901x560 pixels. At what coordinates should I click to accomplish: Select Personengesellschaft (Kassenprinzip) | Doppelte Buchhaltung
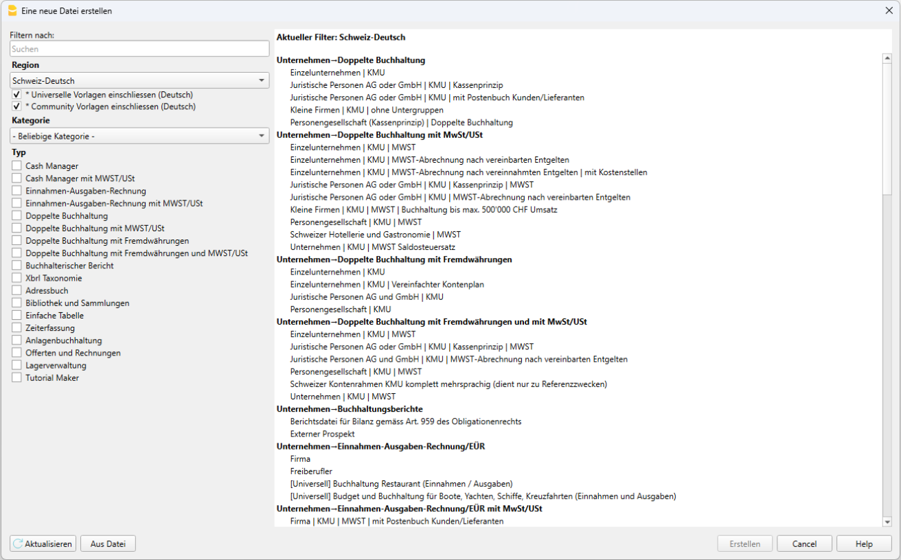(401, 122)
